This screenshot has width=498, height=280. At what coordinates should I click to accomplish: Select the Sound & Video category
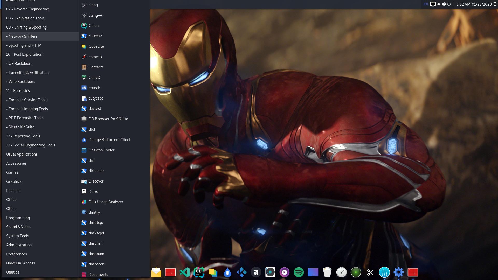click(x=40, y=227)
